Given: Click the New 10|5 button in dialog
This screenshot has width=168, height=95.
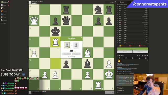Looking at the screenshot, I should pos(67,54).
